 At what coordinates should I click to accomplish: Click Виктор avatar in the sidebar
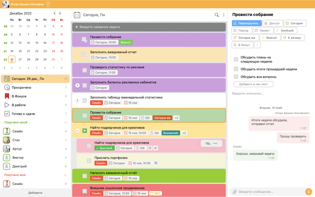pyautogui.click(x=7, y=158)
